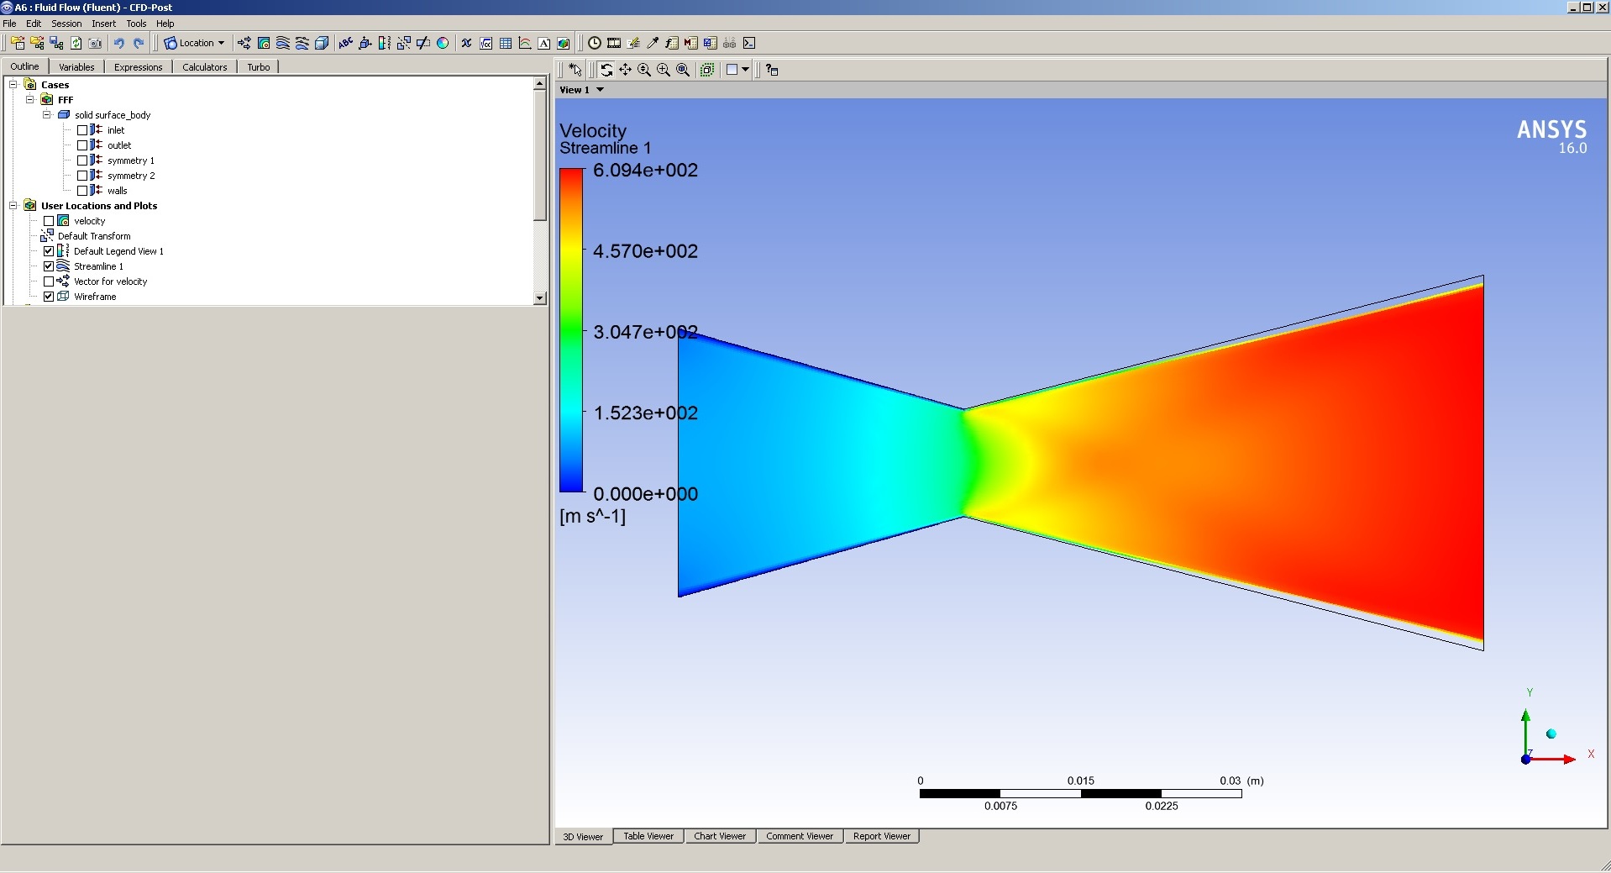
Task: Insert a new Expression
Action: [x=486, y=43]
